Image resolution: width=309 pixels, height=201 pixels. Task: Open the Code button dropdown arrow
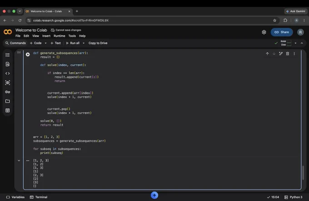(x=45, y=43)
